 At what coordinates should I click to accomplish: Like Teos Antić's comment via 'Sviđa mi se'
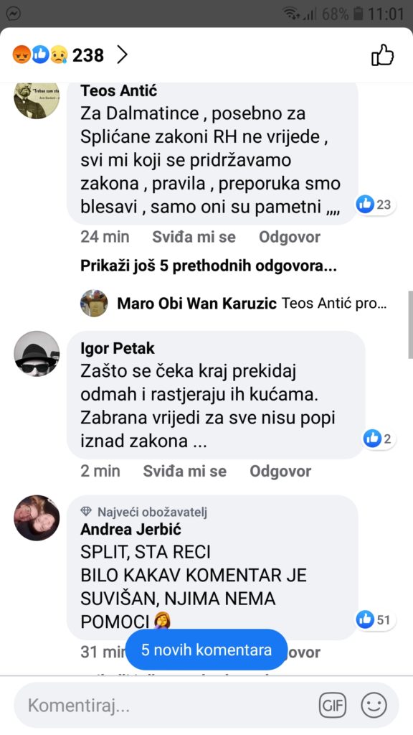point(194,237)
